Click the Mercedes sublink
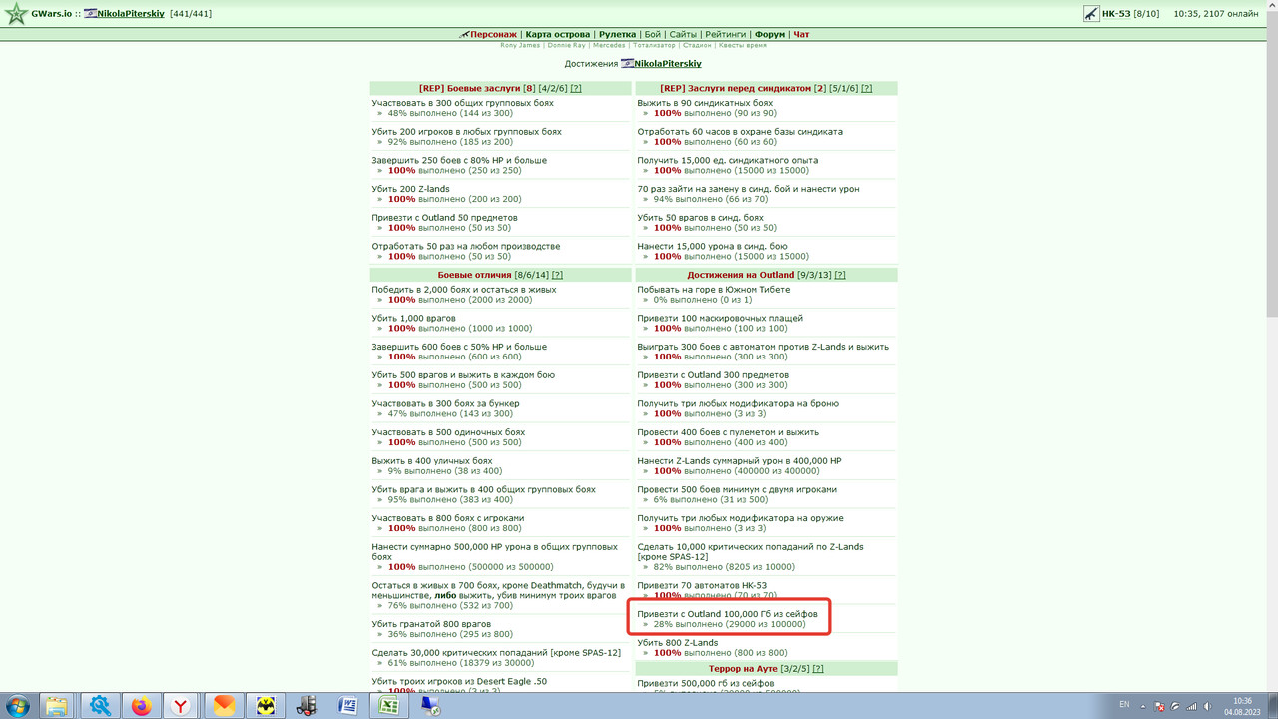 point(609,45)
